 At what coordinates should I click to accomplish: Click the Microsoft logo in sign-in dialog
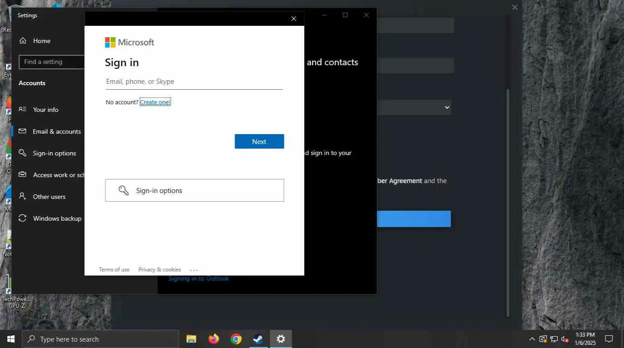129,42
